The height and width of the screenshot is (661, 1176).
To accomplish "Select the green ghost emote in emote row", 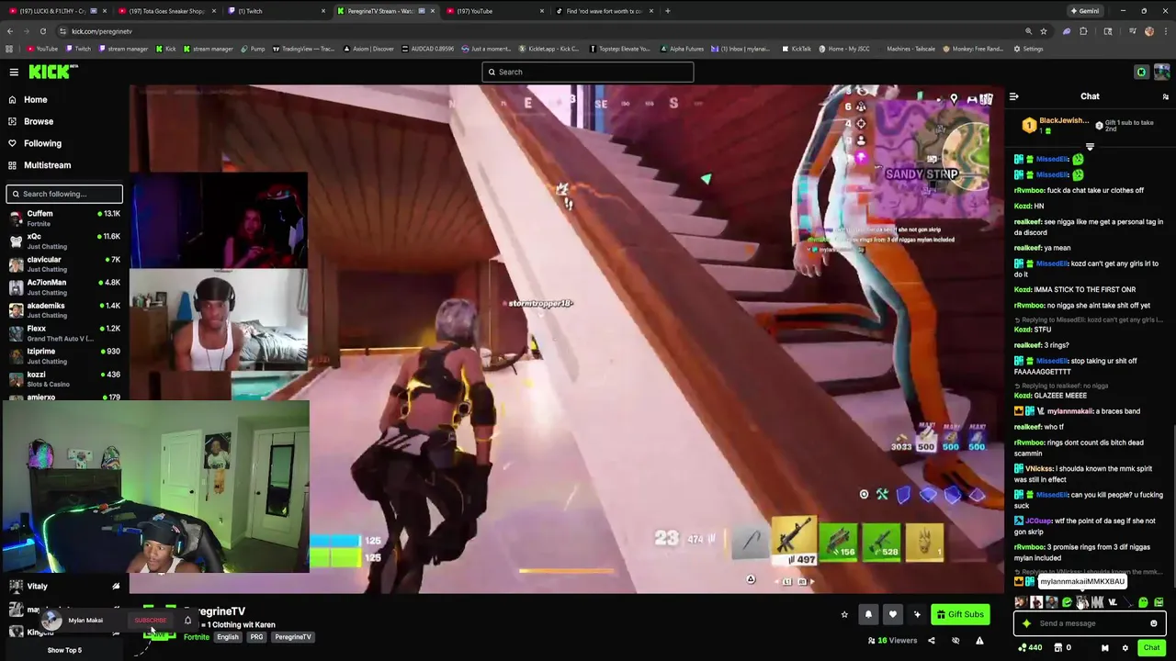I will pyautogui.click(x=1143, y=602).
